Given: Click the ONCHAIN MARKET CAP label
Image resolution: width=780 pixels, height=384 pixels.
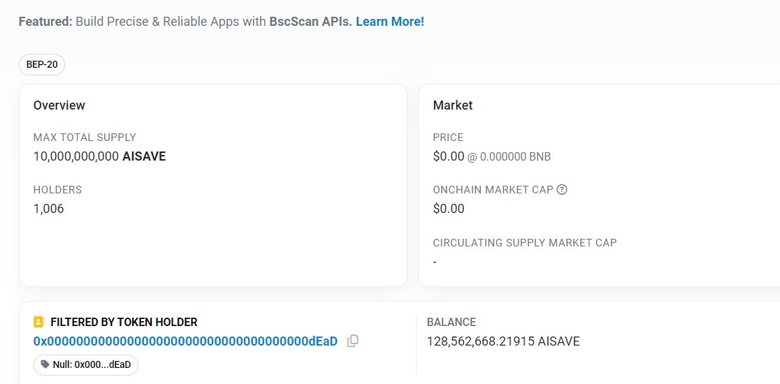Looking at the screenshot, I should coord(493,190).
